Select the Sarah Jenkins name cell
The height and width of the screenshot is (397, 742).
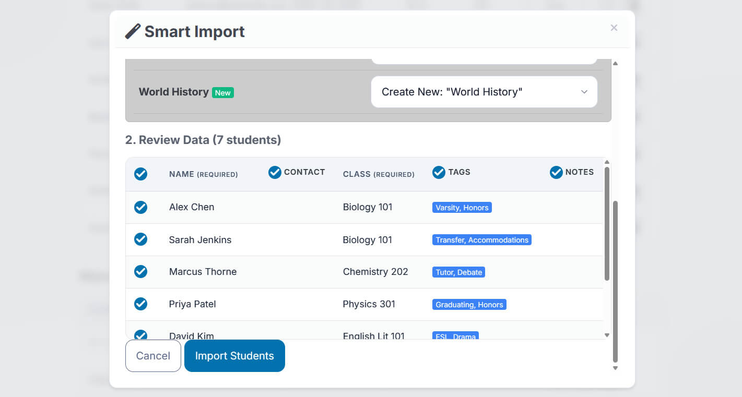pos(200,240)
